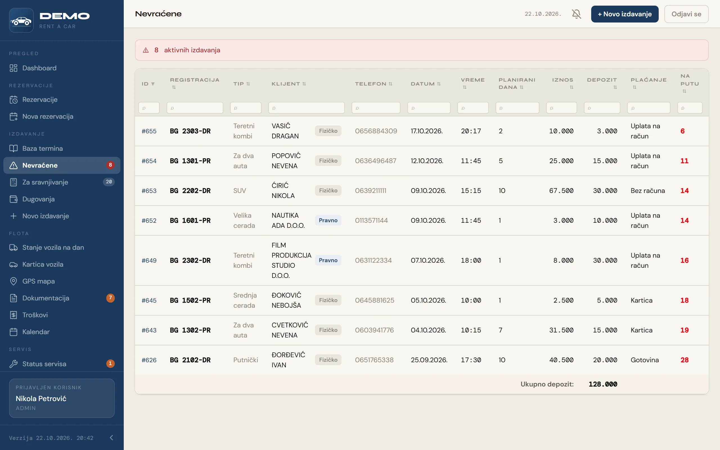The image size is (720, 450).
Task: Open Dokumentacija menu item with badge 7
Action: tap(62, 298)
